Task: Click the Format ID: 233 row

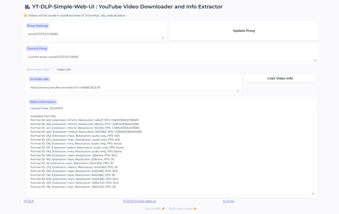Action: [x=75, y=136]
